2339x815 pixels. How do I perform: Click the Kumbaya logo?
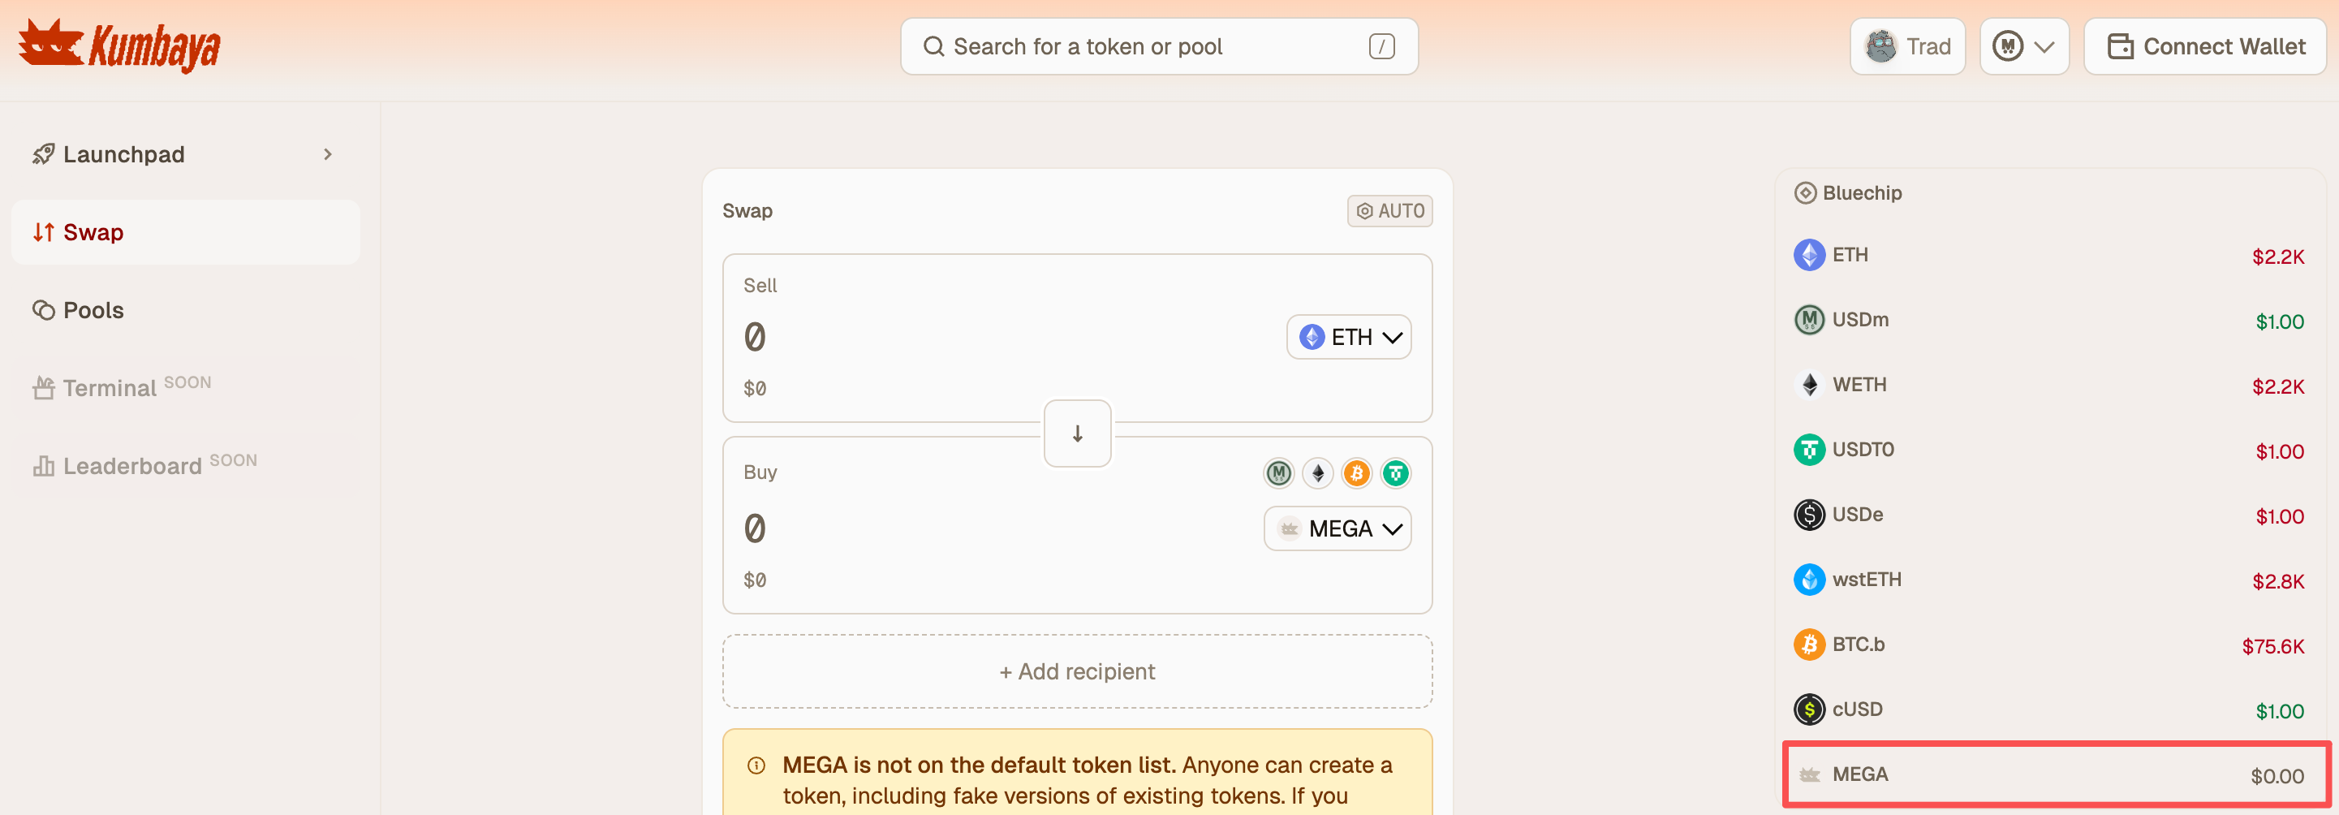[x=119, y=45]
